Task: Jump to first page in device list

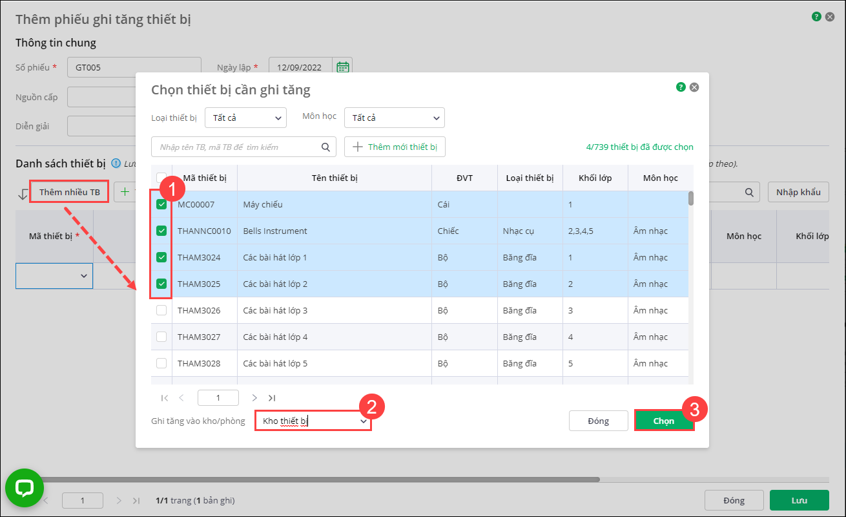Action: coord(164,398)
